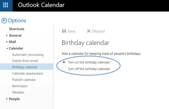This screenshot has height=109, width=169.
Task: Open Weather settings
Action: point(18,92)
